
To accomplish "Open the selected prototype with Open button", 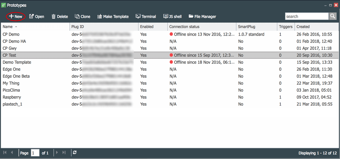I will coord(37,17).
